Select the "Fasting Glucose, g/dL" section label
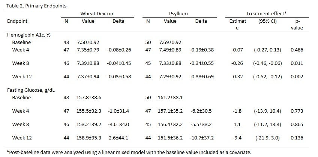The height and width of the screenshot is (157, 318). [32, 90]
